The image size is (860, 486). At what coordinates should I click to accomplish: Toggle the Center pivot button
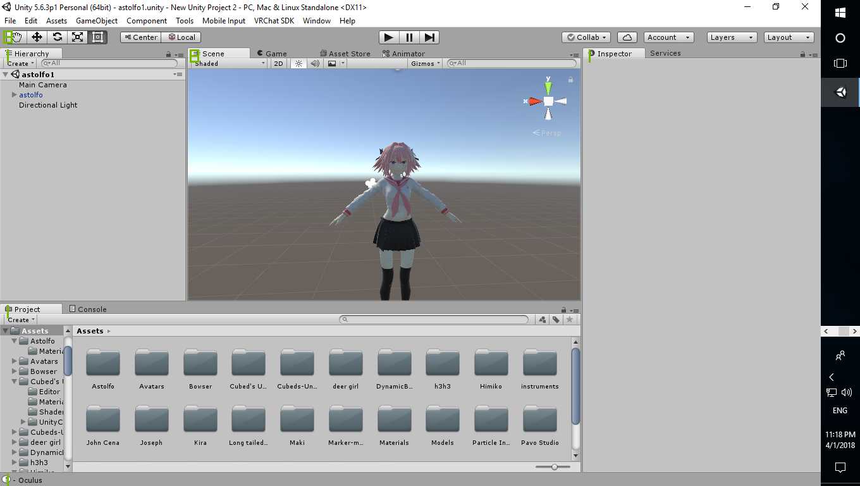coord(140,37)
